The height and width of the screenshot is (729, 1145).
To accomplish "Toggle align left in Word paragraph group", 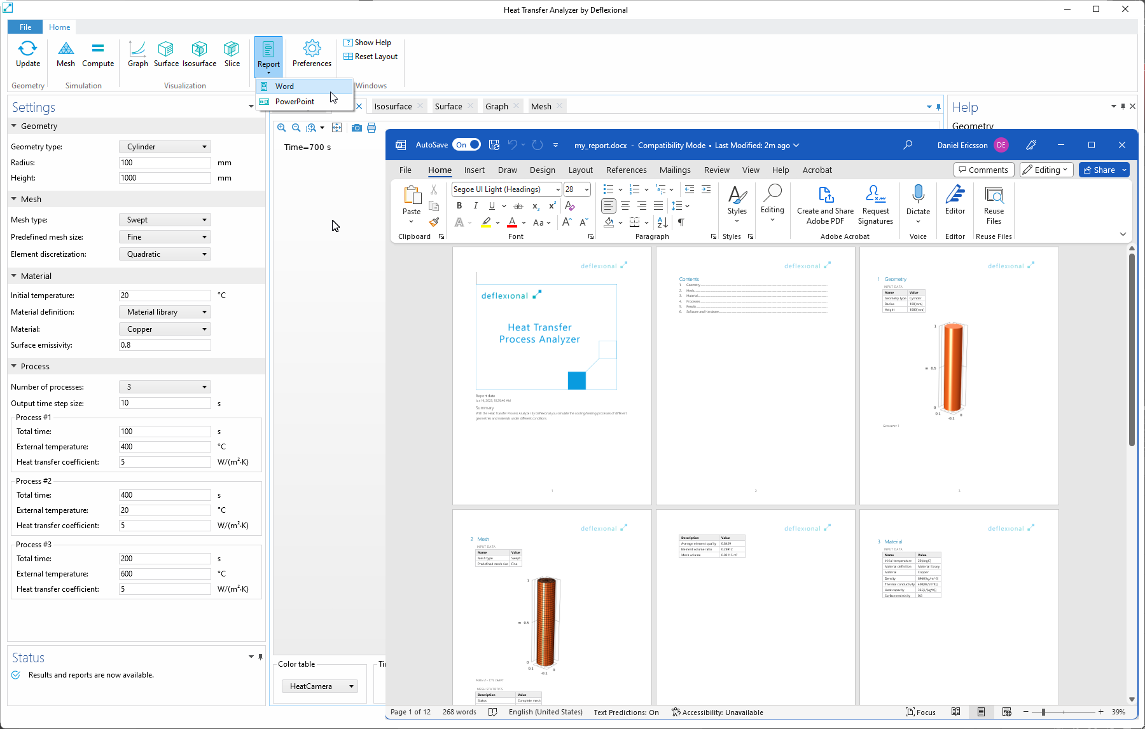I will tap(609, 206).
